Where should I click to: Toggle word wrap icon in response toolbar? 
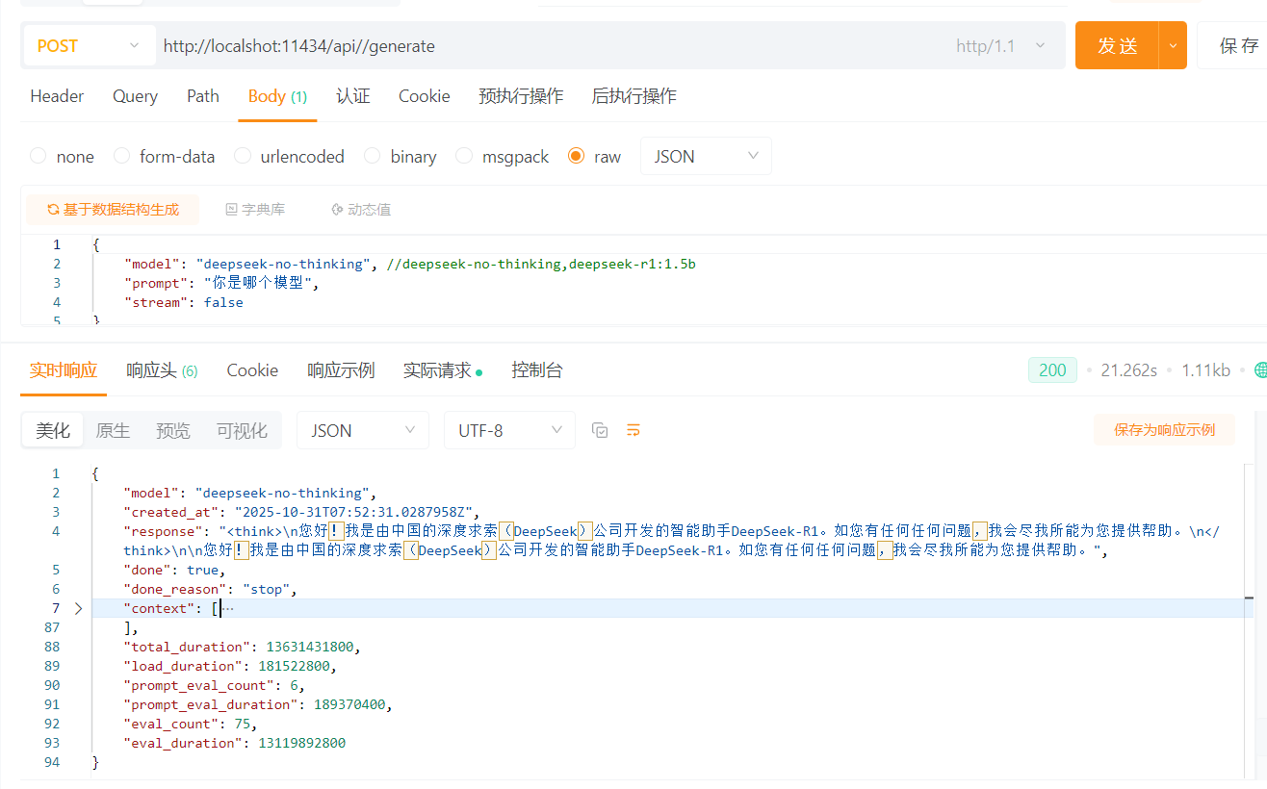[x=633, y=430]
